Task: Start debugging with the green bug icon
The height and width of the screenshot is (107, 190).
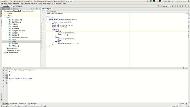Action: 173,6
